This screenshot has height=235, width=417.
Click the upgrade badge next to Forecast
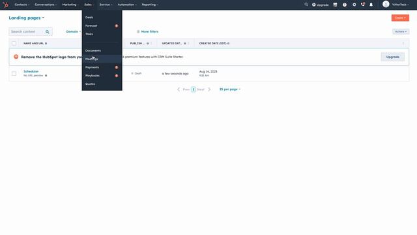click(x=117, y=26)
